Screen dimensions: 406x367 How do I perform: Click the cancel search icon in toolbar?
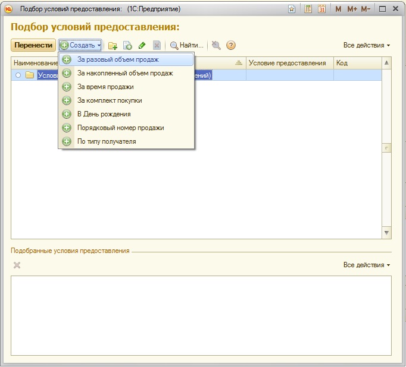(216, 46)
